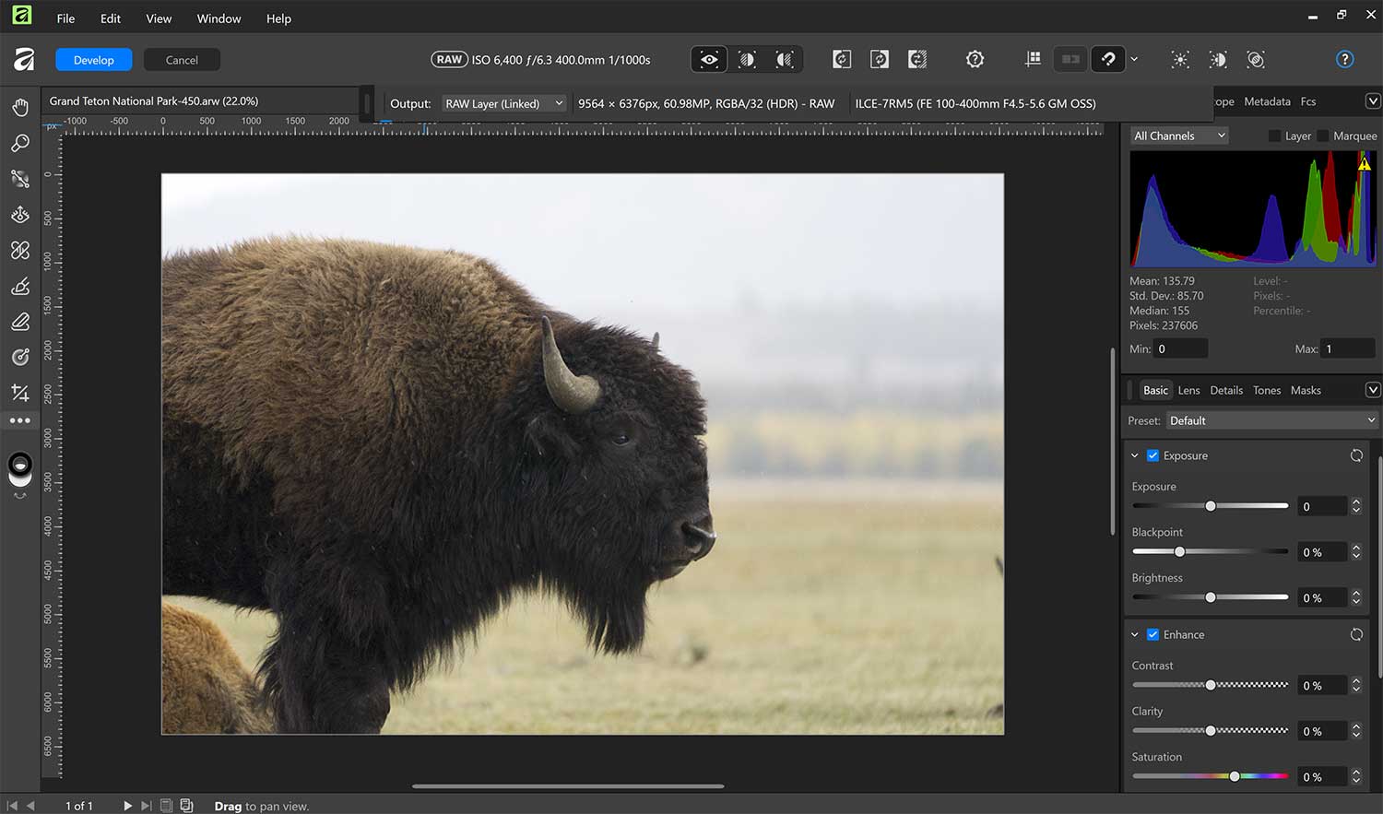Screen dimensions: 1383x814
Task: Switch to split view mode
Action: [747, 60]
